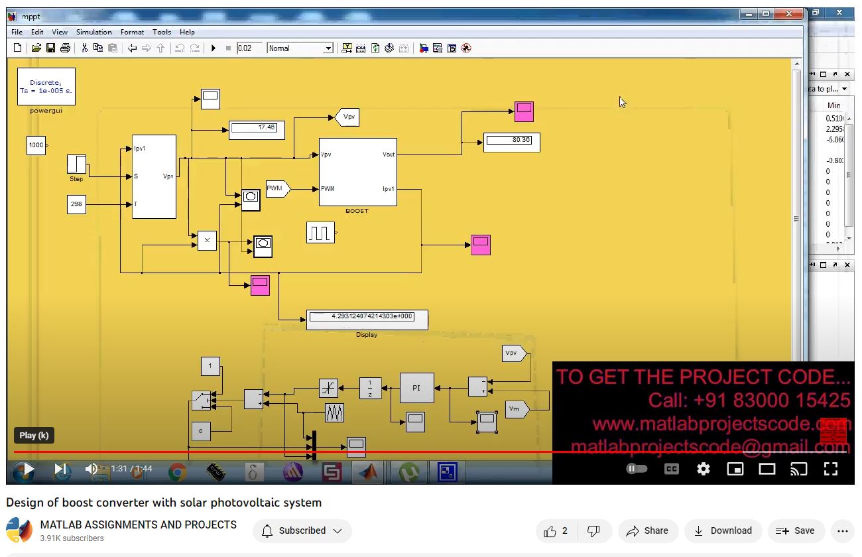The width and height of the screenshot is (862, 557).
Task: Open MATLAB ASSIGNMENTS AND PROJECTS channel link
Action: click(x=139, y=525)
